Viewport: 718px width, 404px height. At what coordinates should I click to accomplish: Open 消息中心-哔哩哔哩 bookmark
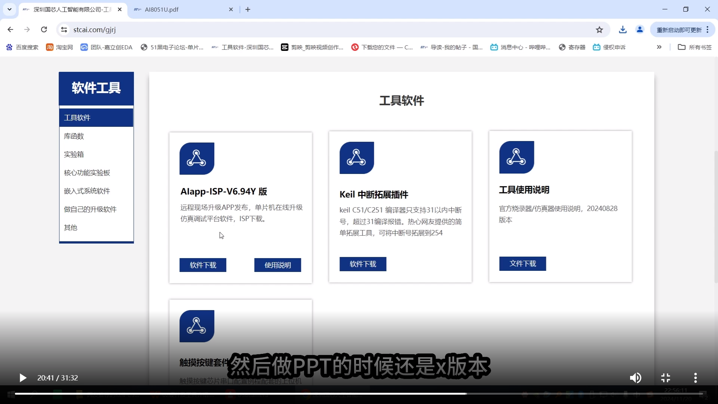click(521, 47)
